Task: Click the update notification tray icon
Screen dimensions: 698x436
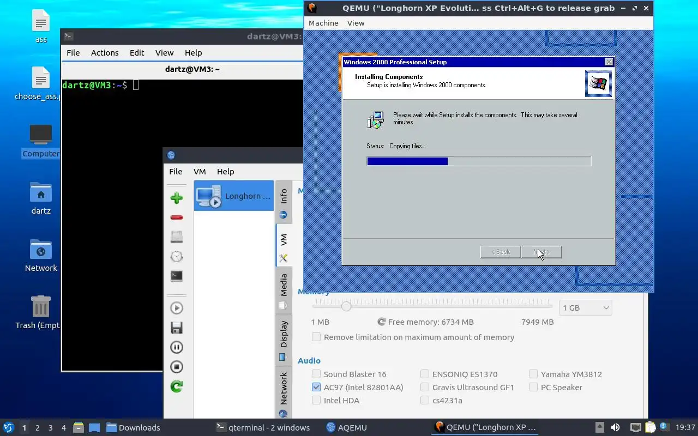Action: pyautogui.click(x=664, y=427)
